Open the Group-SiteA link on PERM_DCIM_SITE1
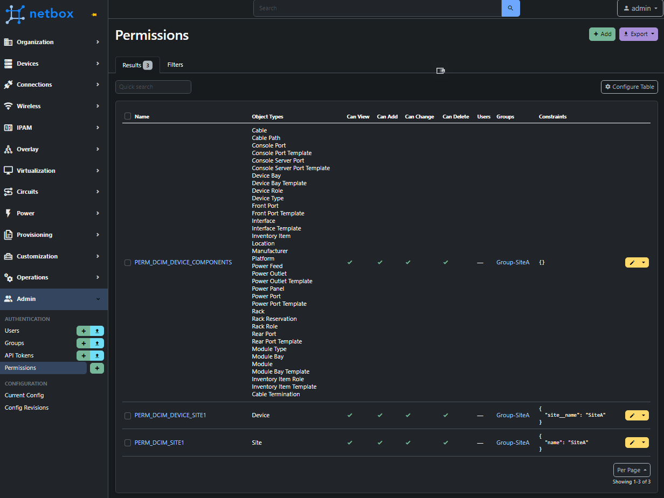This screenshot has width=664, height=498. point(513,442)
